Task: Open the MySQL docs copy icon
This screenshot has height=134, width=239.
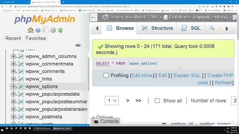Action: coord(45,30)
